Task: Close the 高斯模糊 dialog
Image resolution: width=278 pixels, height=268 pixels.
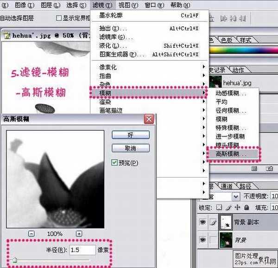Action: [x=149, y=119]
